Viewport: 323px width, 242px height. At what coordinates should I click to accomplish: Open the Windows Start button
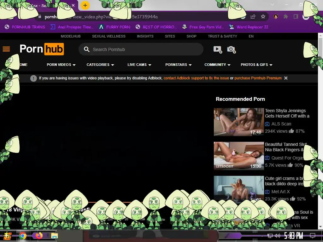point(7,236)
